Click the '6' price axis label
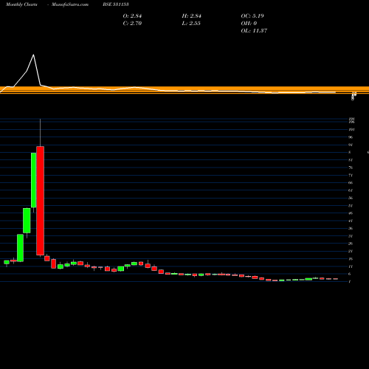369x369 pixels. 350,274
